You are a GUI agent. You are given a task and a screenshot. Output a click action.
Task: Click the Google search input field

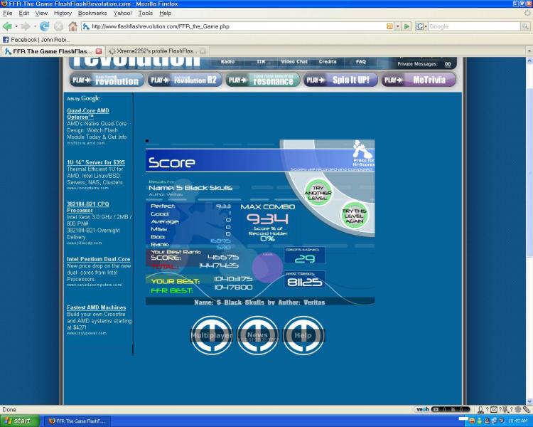point(474,26)
